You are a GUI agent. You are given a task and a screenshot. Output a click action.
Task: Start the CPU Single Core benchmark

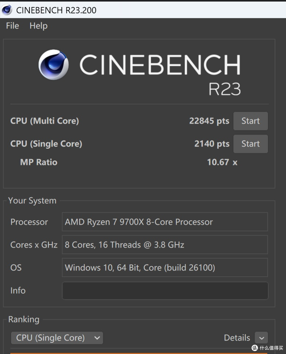pyautogui.click(x=251, y=144)
